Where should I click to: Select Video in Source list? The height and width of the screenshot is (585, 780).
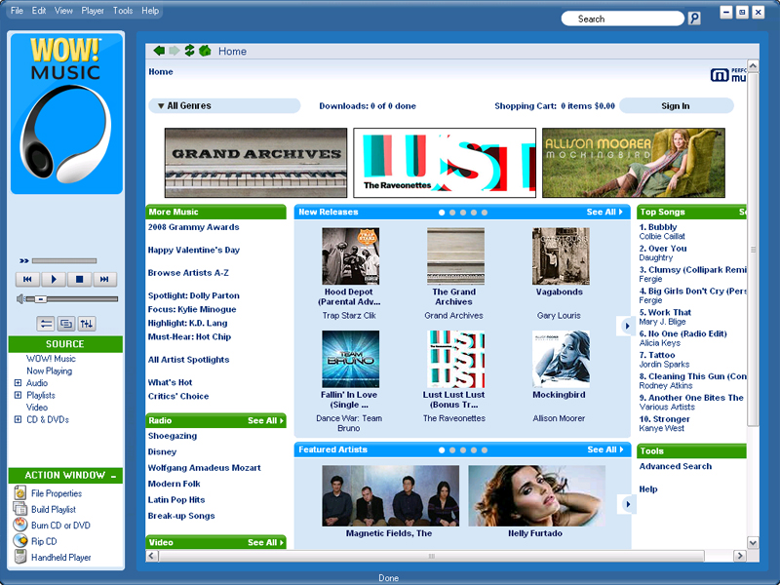37,408
